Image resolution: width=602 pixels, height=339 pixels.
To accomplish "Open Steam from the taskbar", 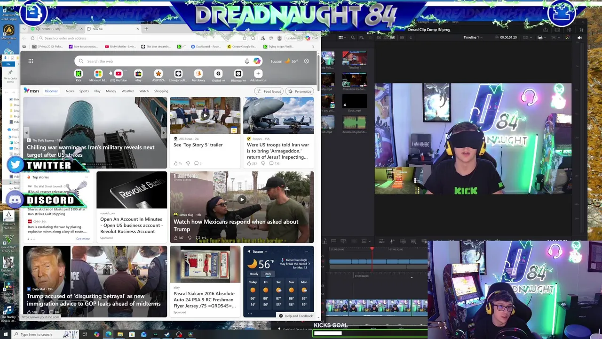I will click(167, 334).
